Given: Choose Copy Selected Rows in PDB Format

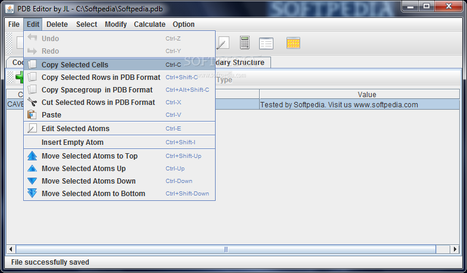Looking at the screenshot, I should point(119,77).
